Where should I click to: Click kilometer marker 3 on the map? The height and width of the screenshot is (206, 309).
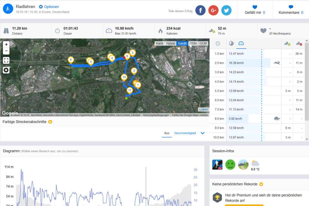pos(132,53)
